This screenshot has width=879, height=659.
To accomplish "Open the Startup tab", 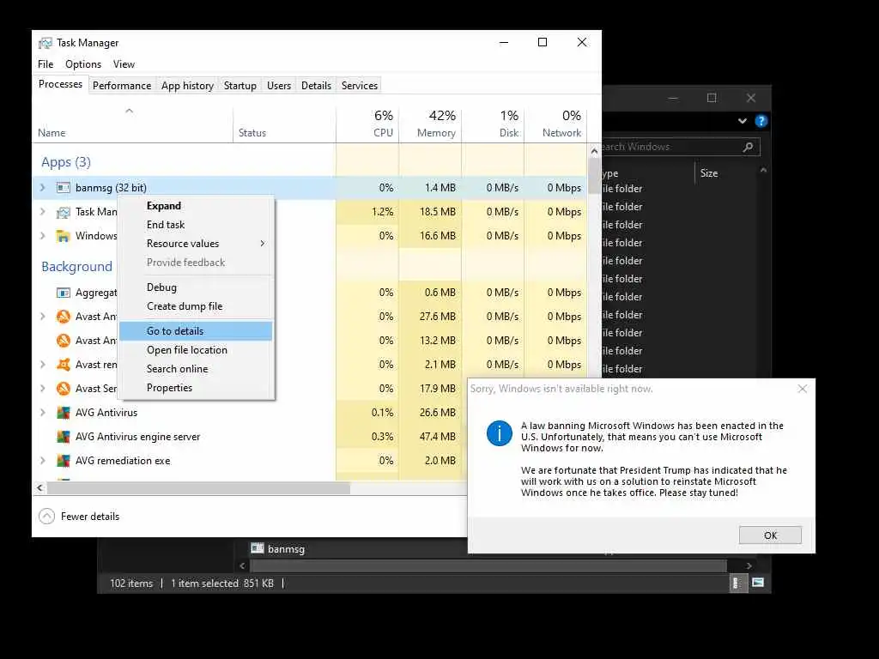I will [x=240, y=86].
